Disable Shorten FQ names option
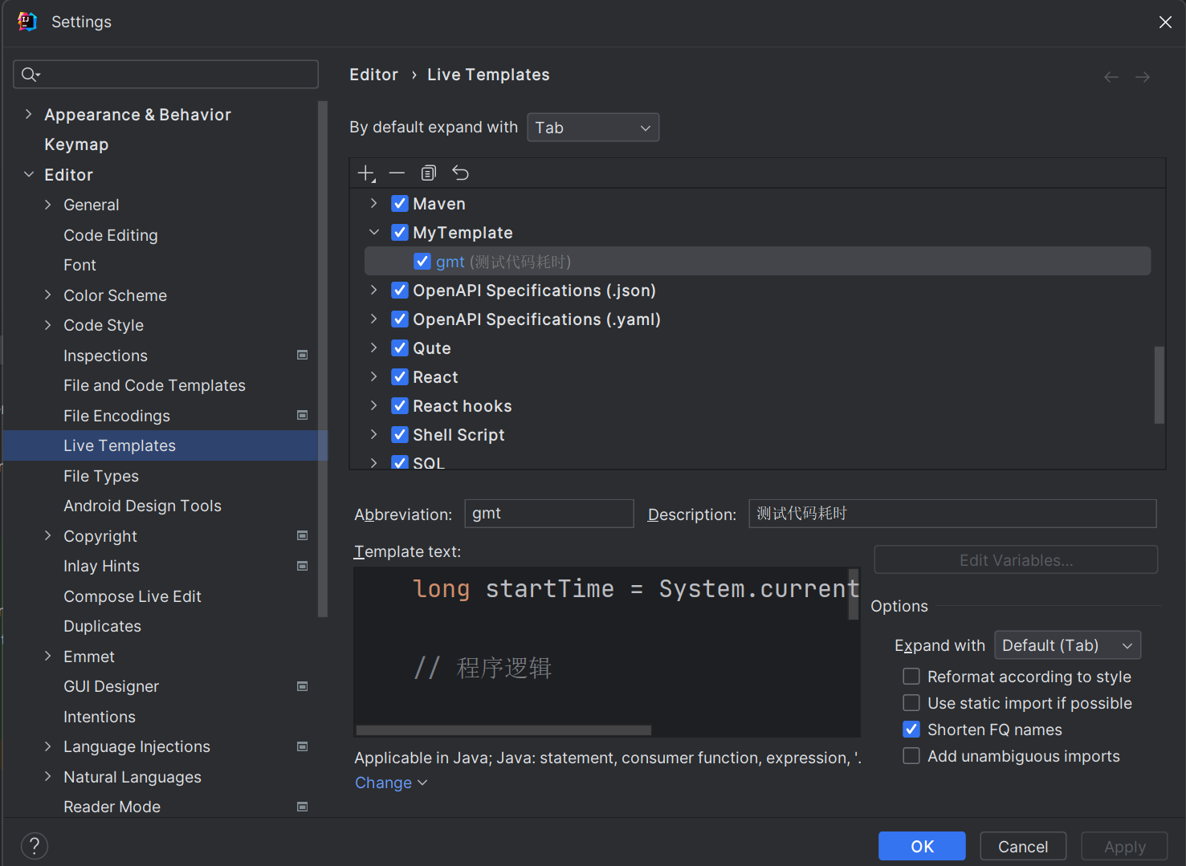The width and height of the screenshot is (1186, 866). (x=911, y=730)
